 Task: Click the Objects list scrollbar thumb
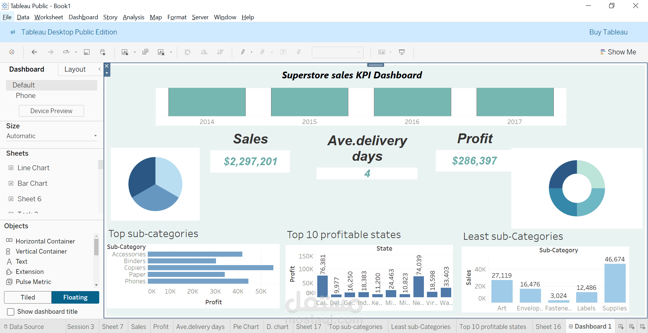click(96, 247)
